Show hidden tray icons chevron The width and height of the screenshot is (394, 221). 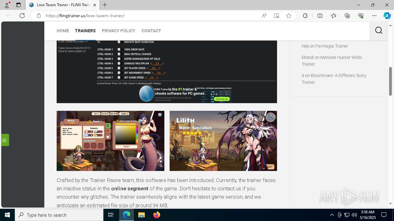click(x=332, y=215)
